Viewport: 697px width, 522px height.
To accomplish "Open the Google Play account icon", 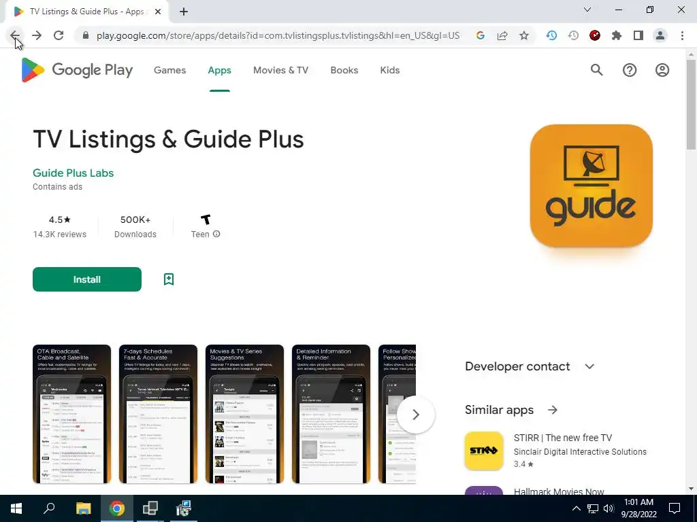I will pyautogui.click(x=662, y=70).
